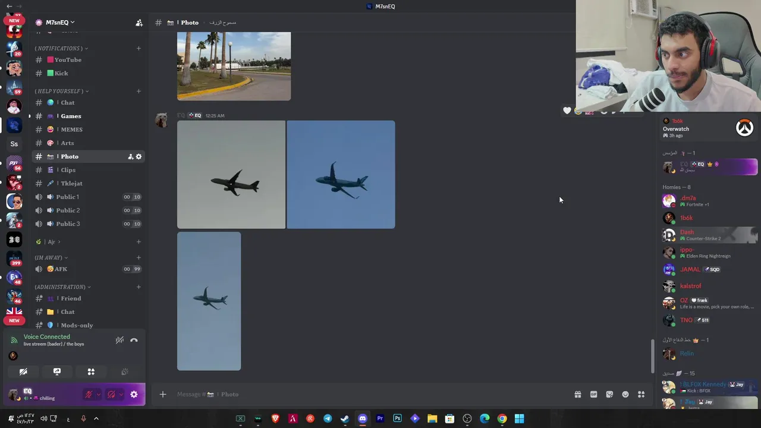Screen dimensions: 761x428
Task: Join the Public 3 voice channel
Action: pos(88,224)
